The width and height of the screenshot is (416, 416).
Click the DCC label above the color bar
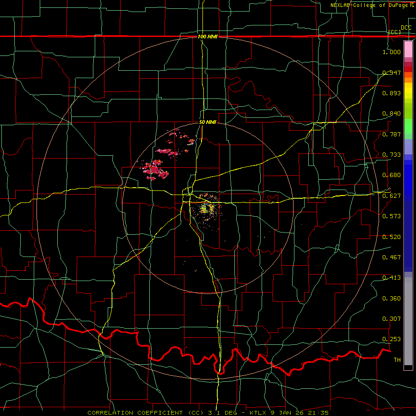click(406, 28)
